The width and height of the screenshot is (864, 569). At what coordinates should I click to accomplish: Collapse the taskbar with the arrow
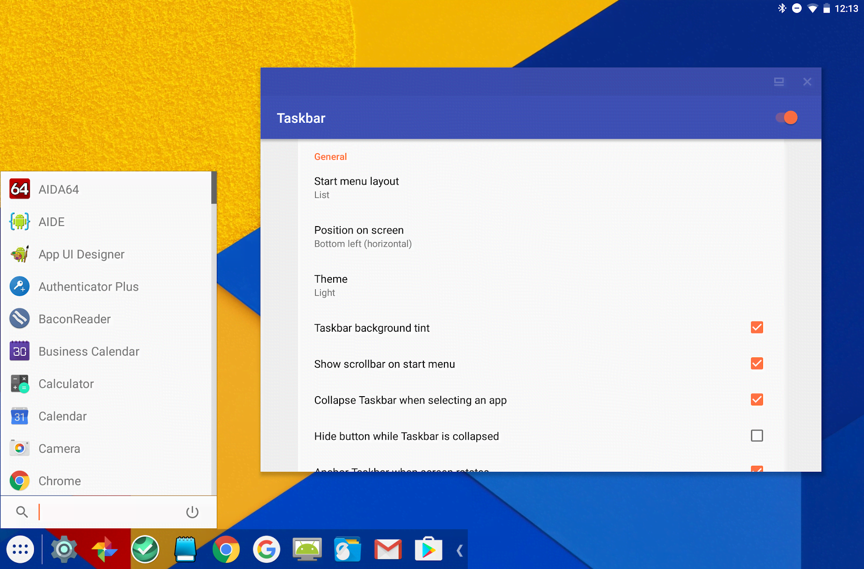pyautogui.click(x=460, y=551)
